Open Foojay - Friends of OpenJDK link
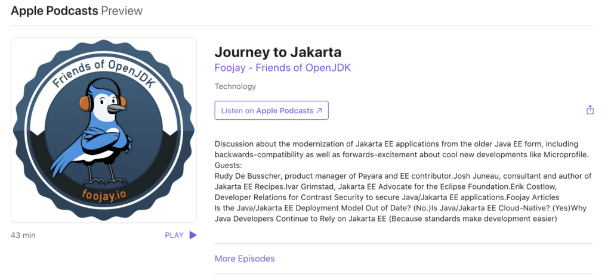This screenshot has height=280, width=611. [x=283, y=68]
